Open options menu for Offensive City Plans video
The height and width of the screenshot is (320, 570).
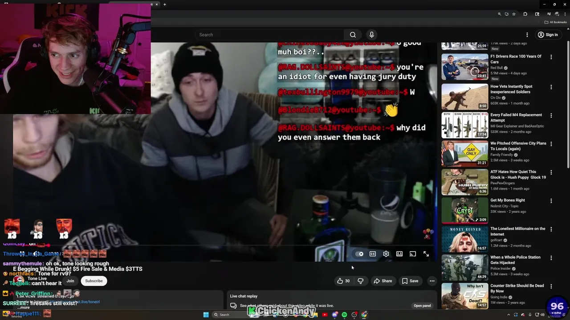click(551, 144)
